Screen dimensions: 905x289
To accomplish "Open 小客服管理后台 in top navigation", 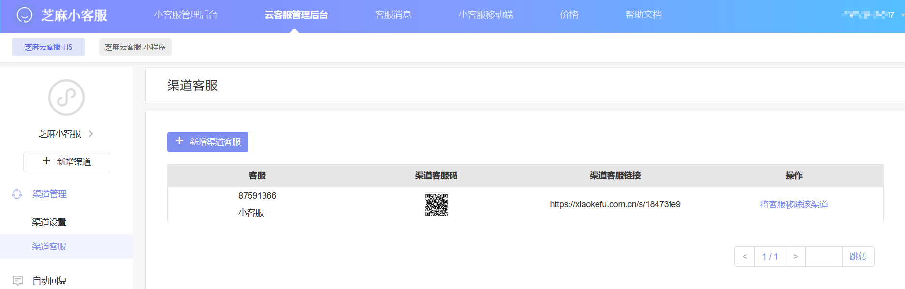I will [186, 15].
